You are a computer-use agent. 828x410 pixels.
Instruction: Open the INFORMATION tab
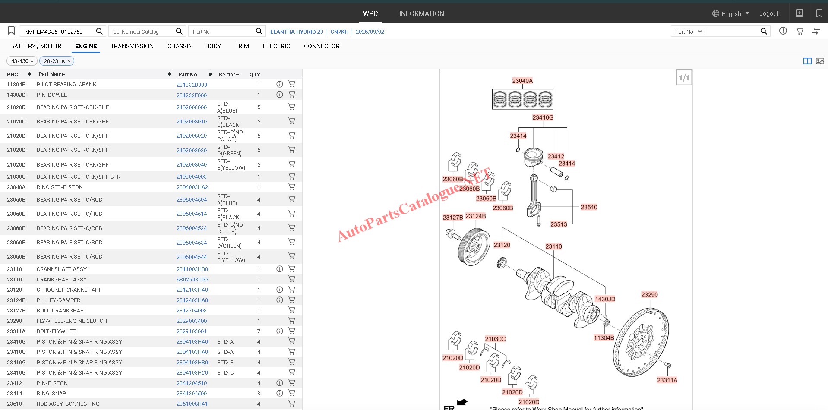coord(421,14)
